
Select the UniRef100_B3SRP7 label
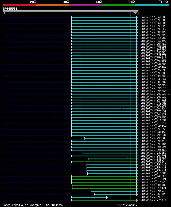pos(153,159)
